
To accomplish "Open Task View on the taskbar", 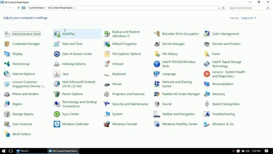I will [11, 151].
